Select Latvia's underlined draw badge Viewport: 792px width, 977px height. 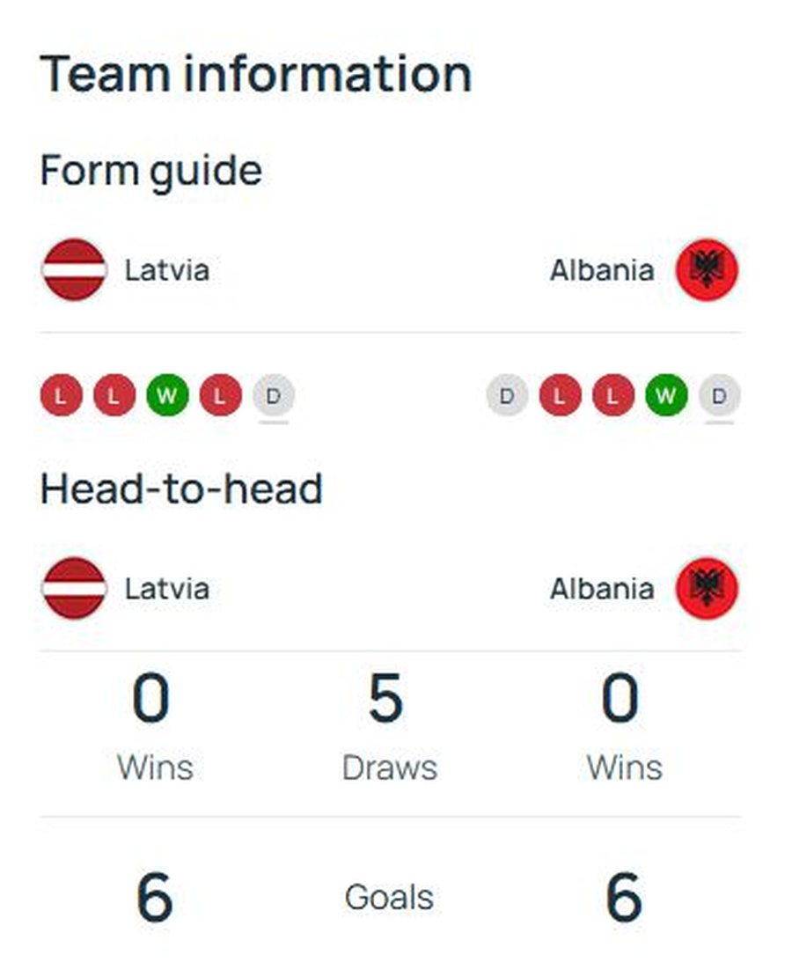(274, 395)
